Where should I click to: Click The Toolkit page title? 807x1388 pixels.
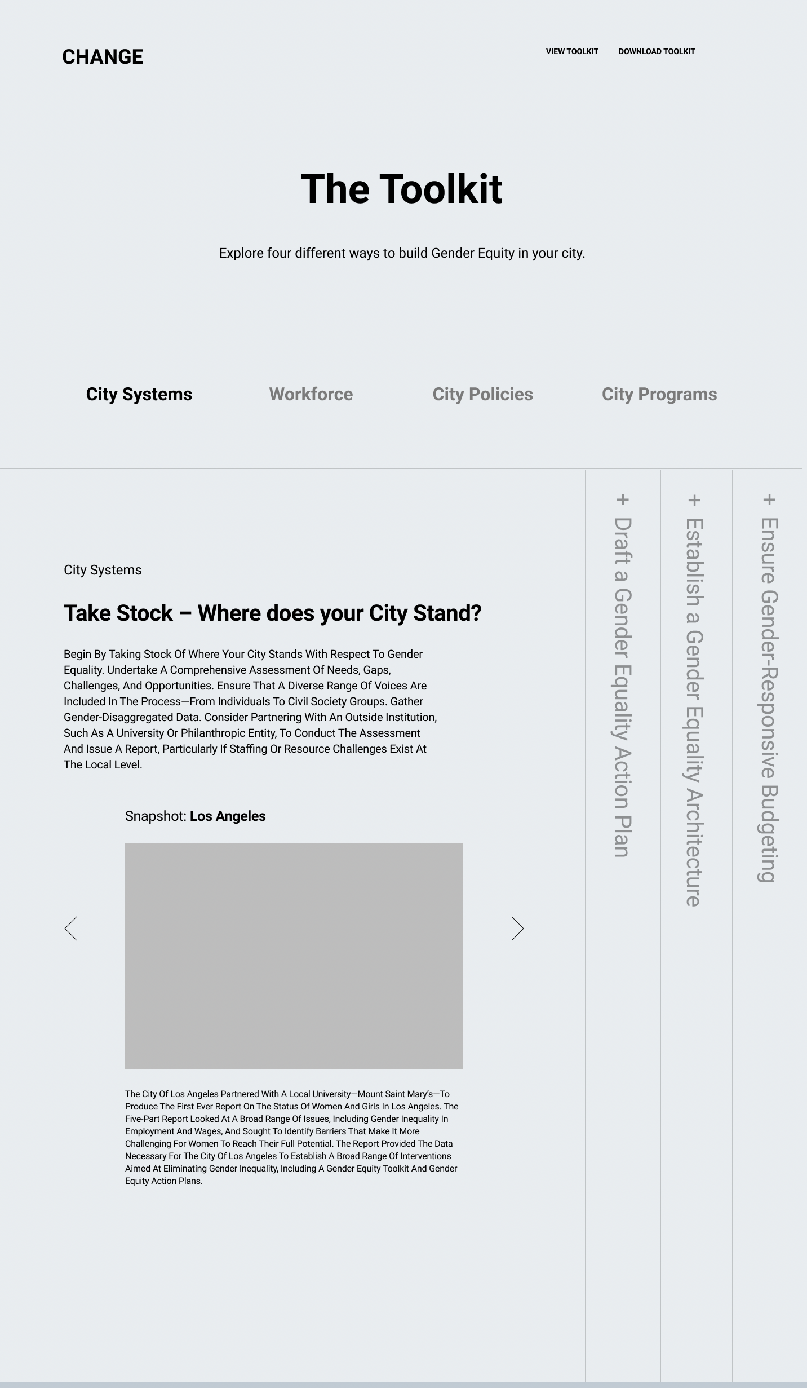pos(402,189)
